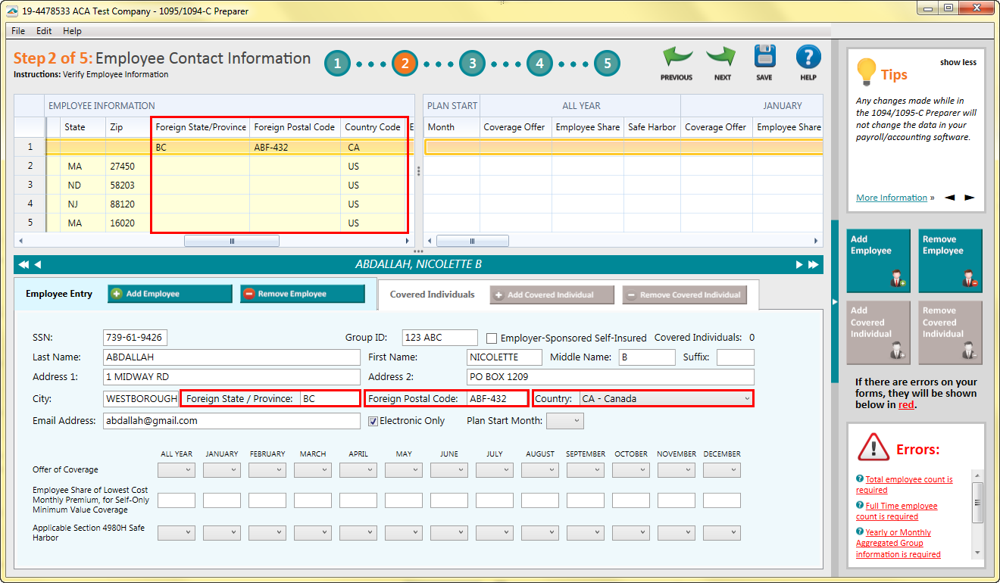Open the Plan Start Month dropdown
Viewport: 1000px width, 583px height.
(564, 420)
